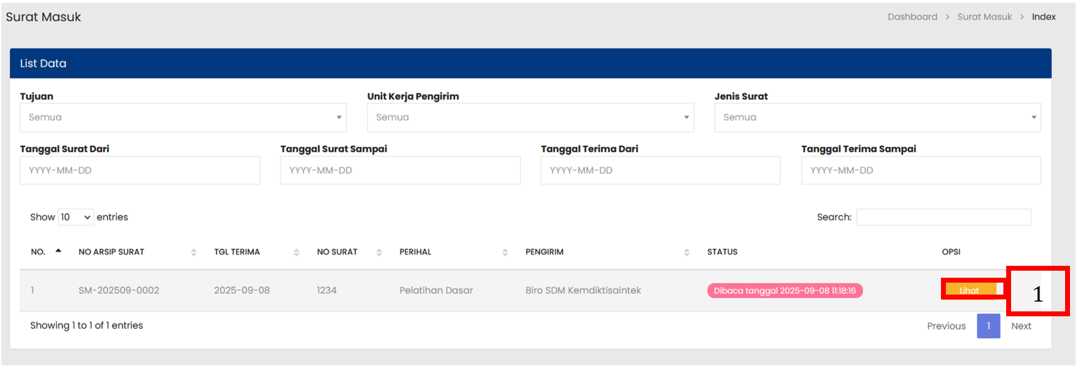Focus the Tanggal Terima Dari date field
The width and height of the screenshot is (1084, 371).
(660, 170)
